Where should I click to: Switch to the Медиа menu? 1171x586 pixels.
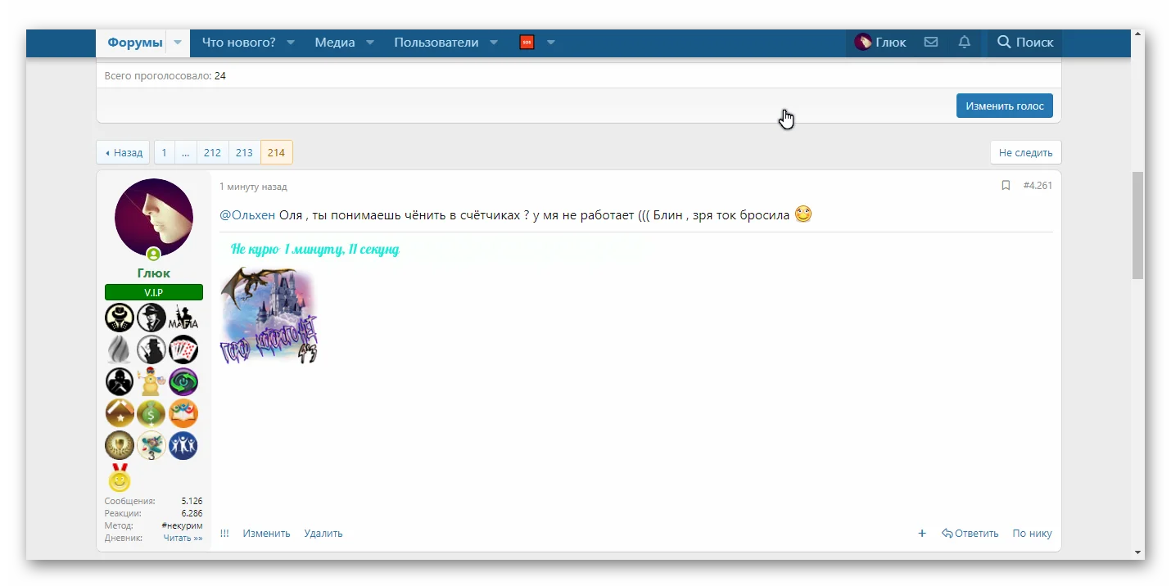pyautogui.click(x=336, y=42)
